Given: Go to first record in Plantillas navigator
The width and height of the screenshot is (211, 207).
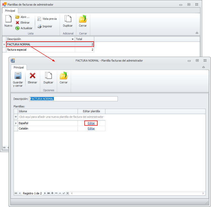Looking at the screenshot, I should (x=16, y=193).
